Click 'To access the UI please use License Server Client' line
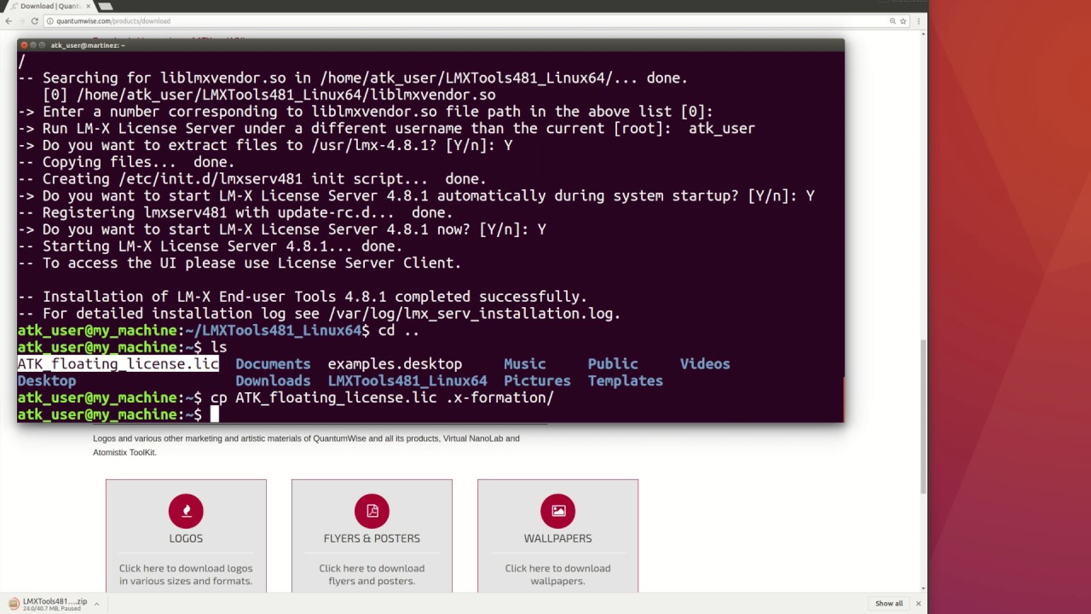Image resolution: width=1091 pixels, height=614 pixels. (x=240, y=264)
